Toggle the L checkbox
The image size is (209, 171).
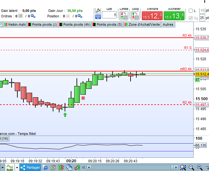[191, 11]
